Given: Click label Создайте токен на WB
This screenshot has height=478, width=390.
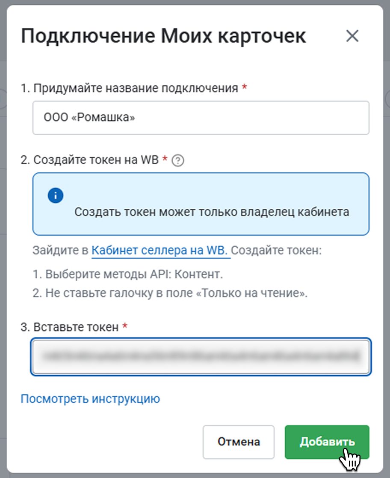Looking at the screenshot, I should coord(96,160).
